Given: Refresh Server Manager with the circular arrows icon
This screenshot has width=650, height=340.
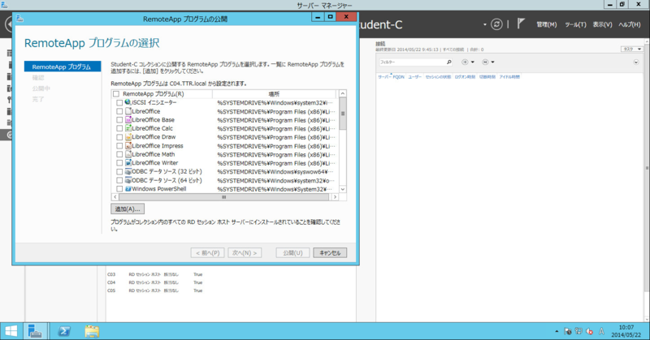Looking at the screenshot, I should 496,24.
